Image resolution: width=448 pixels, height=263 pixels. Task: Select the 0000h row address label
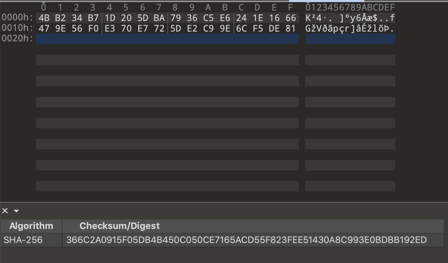(x=18, y=18)
